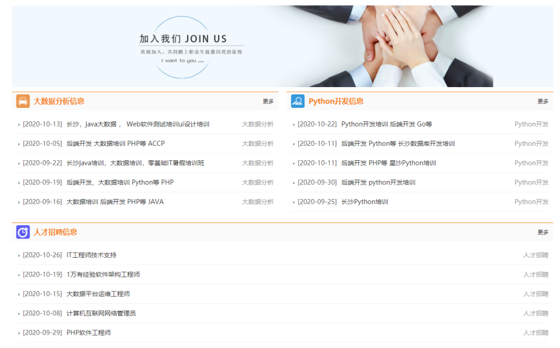Open article 长沙java培训，大数据培训，零基础IT暑假培训班
Image resolution: width=560 pixels, height=348 pixels.
135,163
